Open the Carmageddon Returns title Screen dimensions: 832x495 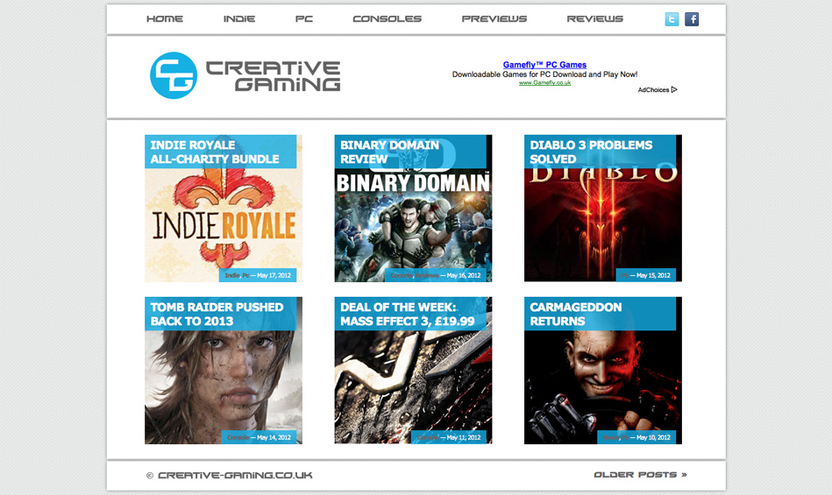click(576, 314)
